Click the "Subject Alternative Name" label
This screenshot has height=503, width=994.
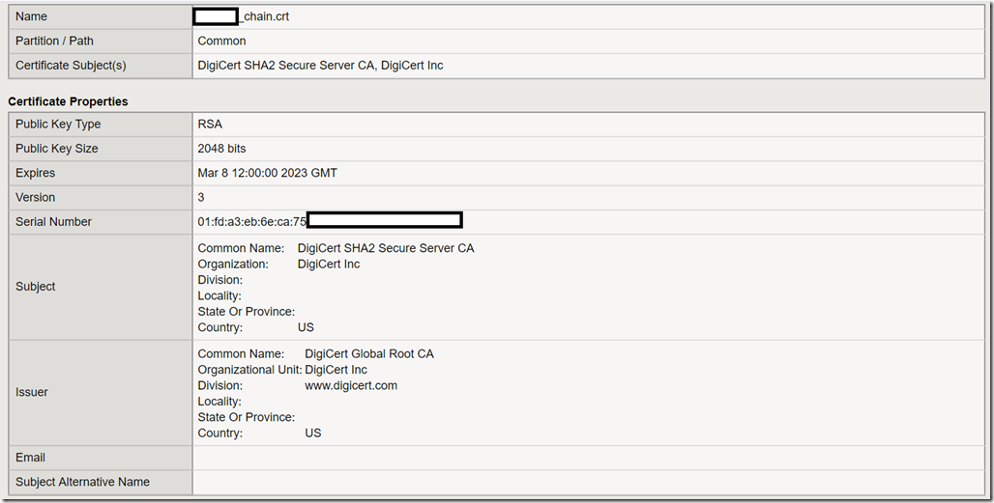point(82,482)
